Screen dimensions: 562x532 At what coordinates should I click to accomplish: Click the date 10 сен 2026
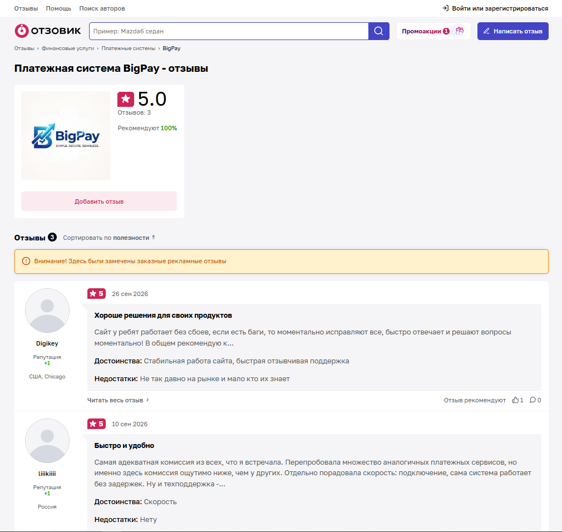point(130,424)
